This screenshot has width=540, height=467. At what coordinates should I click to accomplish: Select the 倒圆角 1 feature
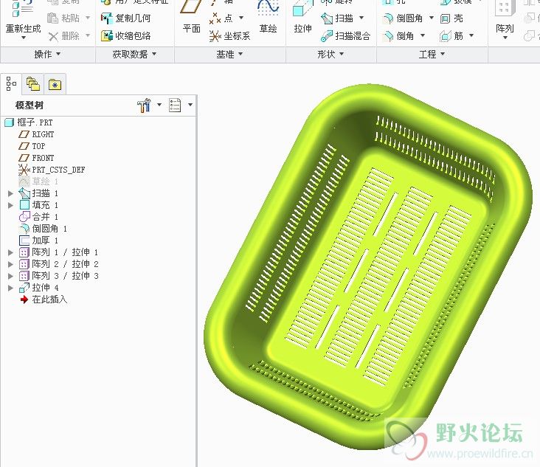click(43, 229)
